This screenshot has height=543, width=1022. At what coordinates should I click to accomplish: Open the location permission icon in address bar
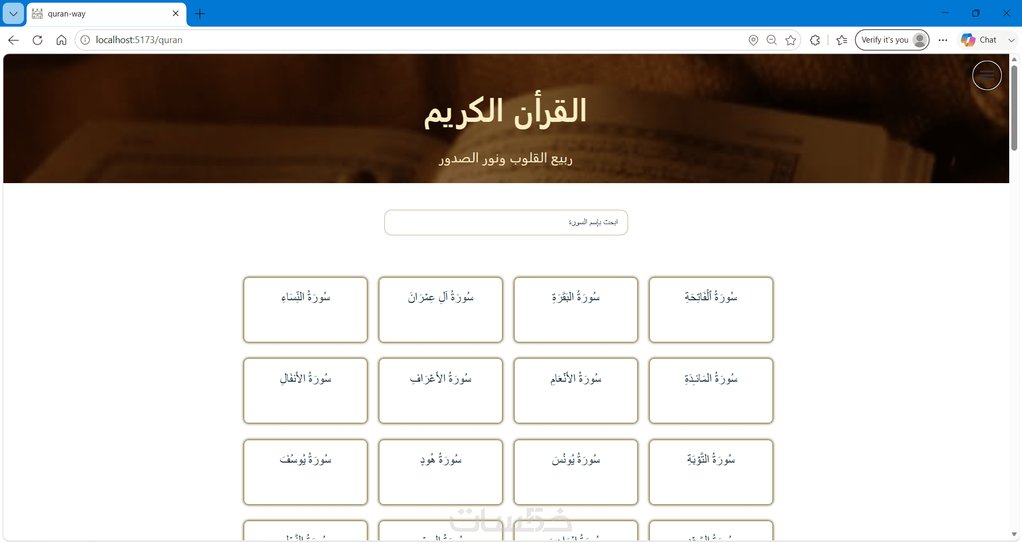(753, 40)
